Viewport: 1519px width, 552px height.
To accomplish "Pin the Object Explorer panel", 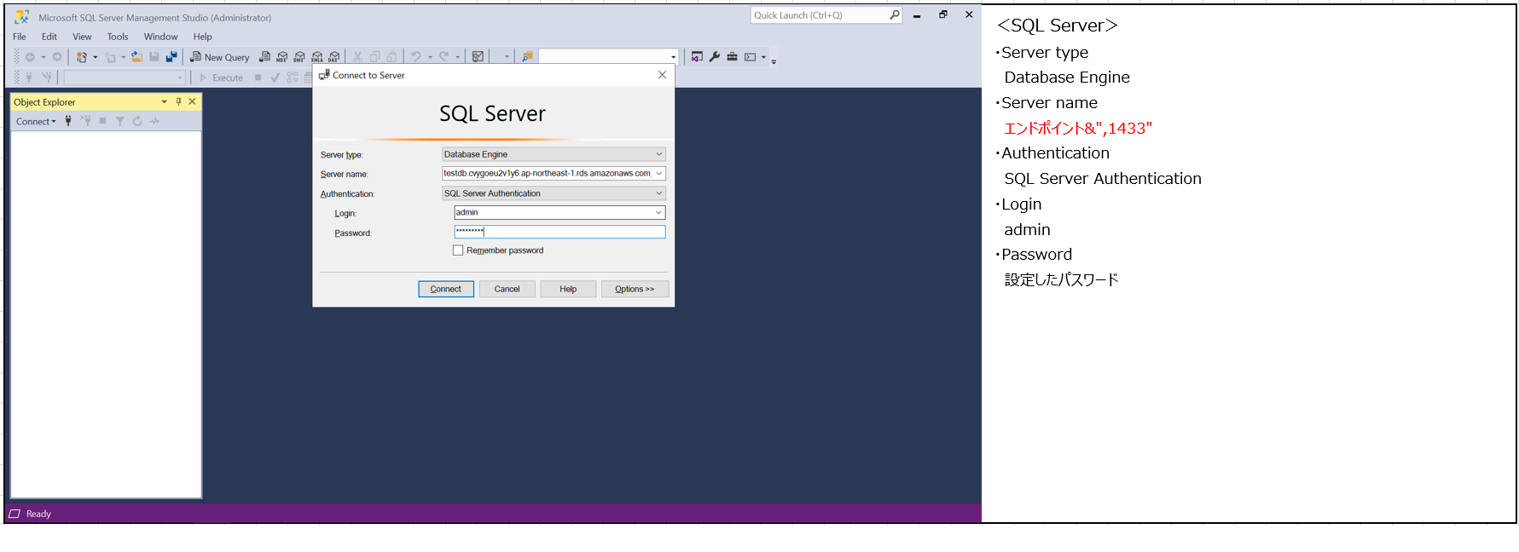I will tap(178, 101).
